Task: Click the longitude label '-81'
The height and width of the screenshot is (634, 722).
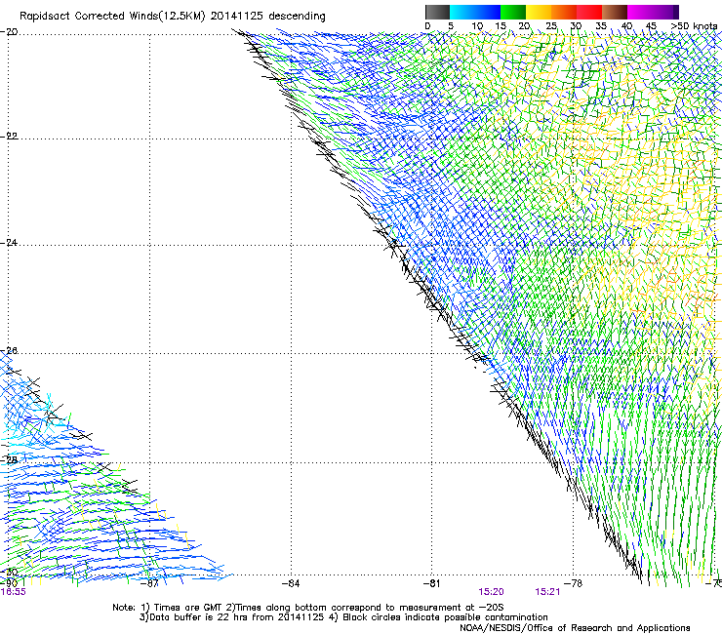Action: click(x=431, y=583)
